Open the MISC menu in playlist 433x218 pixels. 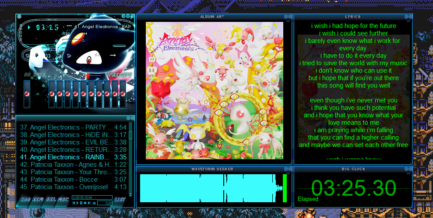pyautogui.click(x=63, y=200)
